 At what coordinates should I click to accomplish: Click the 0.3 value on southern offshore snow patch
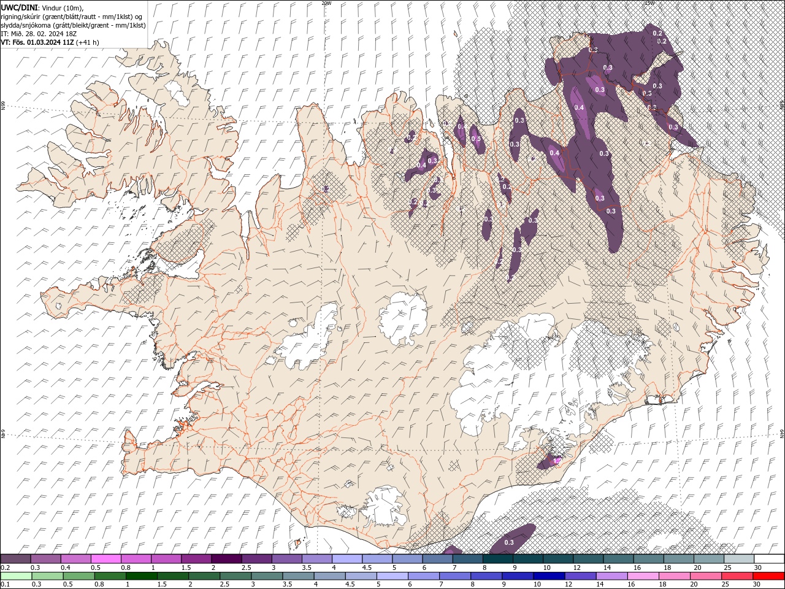509,542
